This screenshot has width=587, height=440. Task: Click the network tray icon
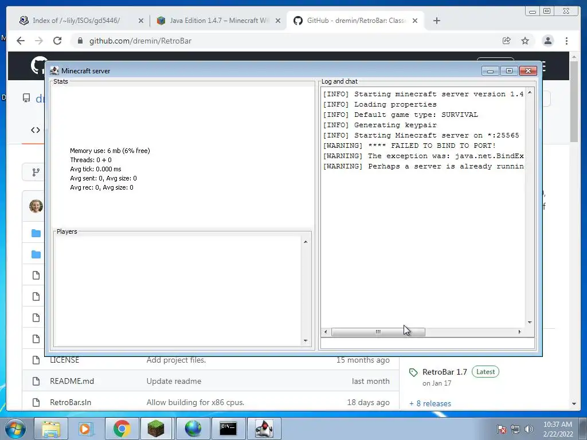[x=515, y=429]
